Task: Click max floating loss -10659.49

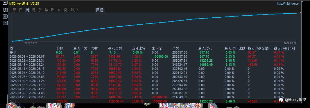Action: click(206, 65)
